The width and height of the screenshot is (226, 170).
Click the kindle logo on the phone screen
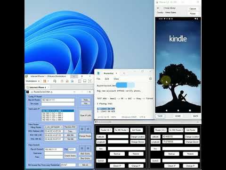[x=178, y=39]
